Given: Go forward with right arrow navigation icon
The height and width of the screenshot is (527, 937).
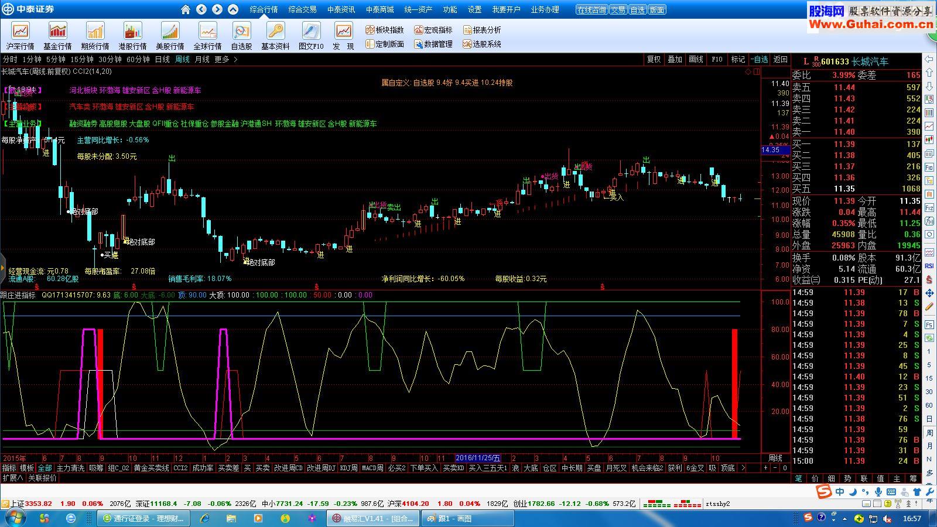Looking at the screenshot, I should (217, 9).
